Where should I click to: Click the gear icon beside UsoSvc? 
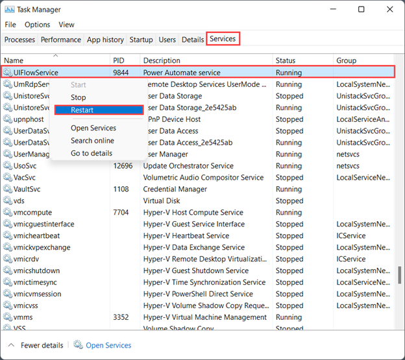(x=8, y=165)
